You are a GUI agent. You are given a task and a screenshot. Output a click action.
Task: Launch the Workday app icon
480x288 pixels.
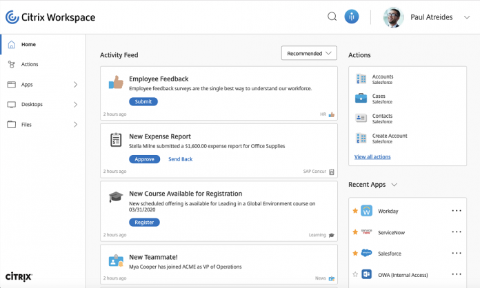[x=366, y=211]
